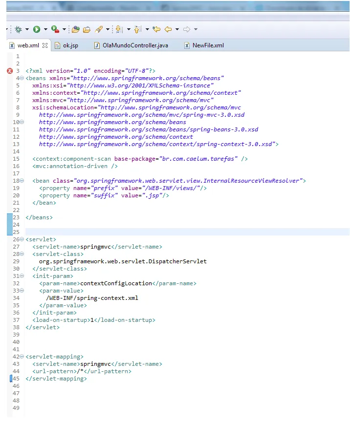Click the Previous Annotation icon

coord(137,29)
